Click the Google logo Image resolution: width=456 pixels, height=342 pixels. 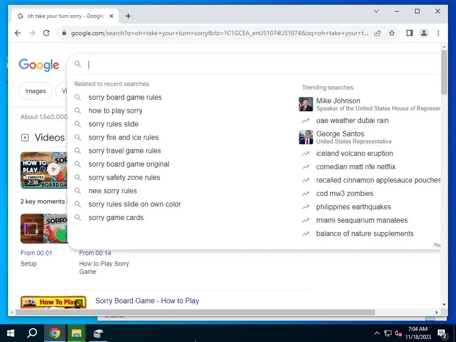coord(39,65)
